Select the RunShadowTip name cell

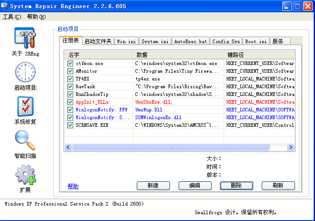pos(92,94)
